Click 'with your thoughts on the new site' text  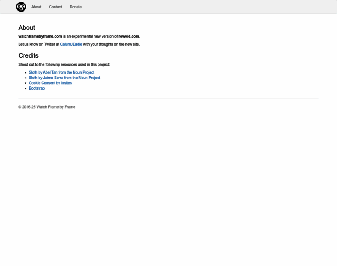[x=111, y=44]
